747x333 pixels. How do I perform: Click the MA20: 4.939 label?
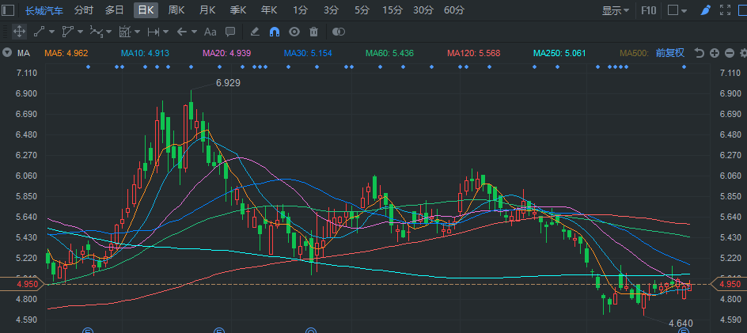[x=227, y=53]
